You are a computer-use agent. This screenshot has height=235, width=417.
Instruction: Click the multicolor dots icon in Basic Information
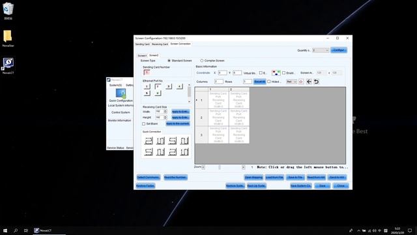(x=276, y=72)
